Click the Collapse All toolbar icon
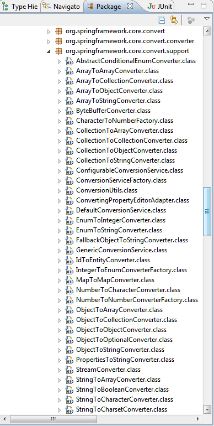This screenshot has width=214, height=426. pos(162,20)
